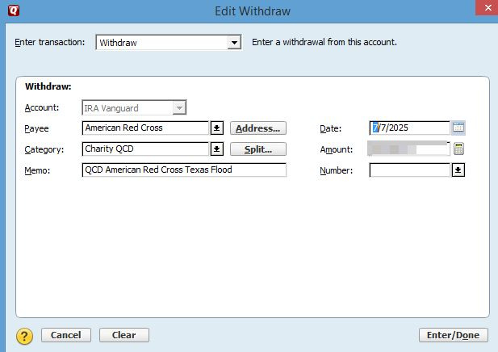The width and height of the screenshot is (498, 352).
Task: Click the 'Account:' label
Action: 42,107
